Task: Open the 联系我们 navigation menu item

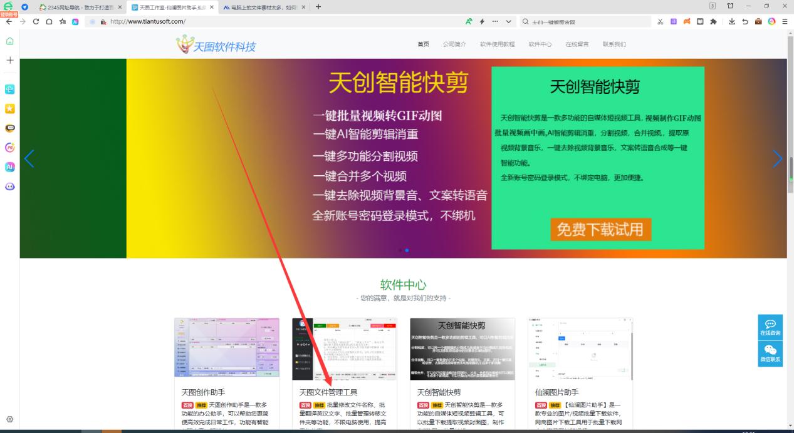Action: pyautogui.click(x=614, y=44)
